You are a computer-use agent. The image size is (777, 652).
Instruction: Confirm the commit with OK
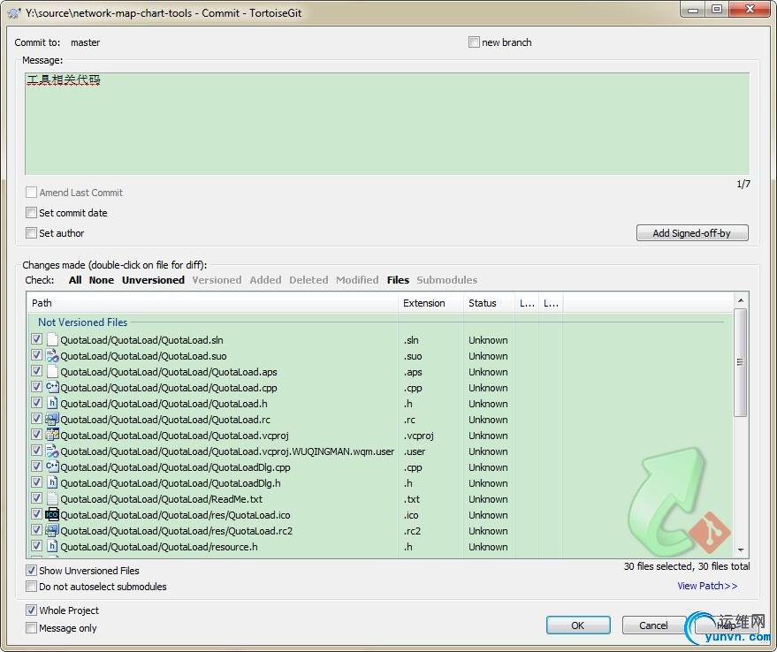coord(578,625)
